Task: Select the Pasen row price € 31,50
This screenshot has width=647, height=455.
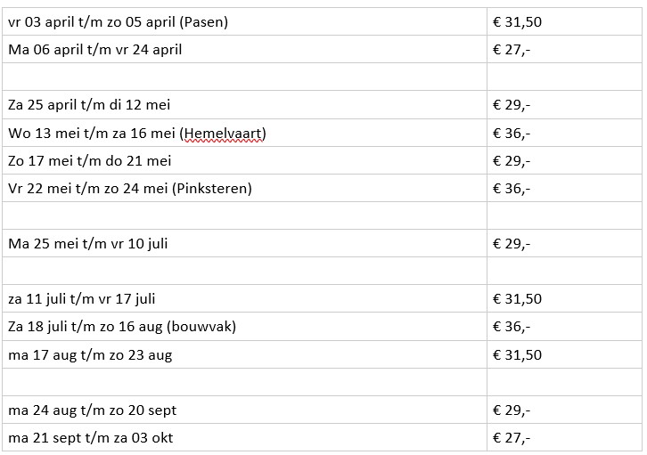Action: pos(517,21)
